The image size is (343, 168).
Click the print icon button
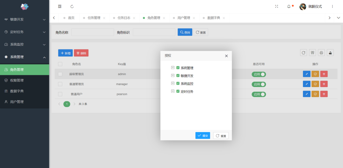click(321, 52)
